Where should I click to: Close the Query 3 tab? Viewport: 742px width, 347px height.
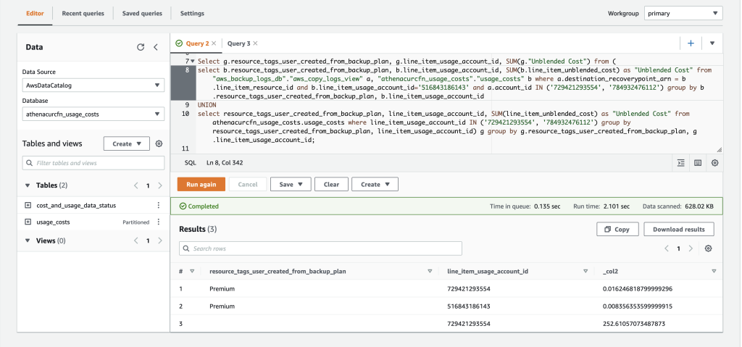coord(256,43)
